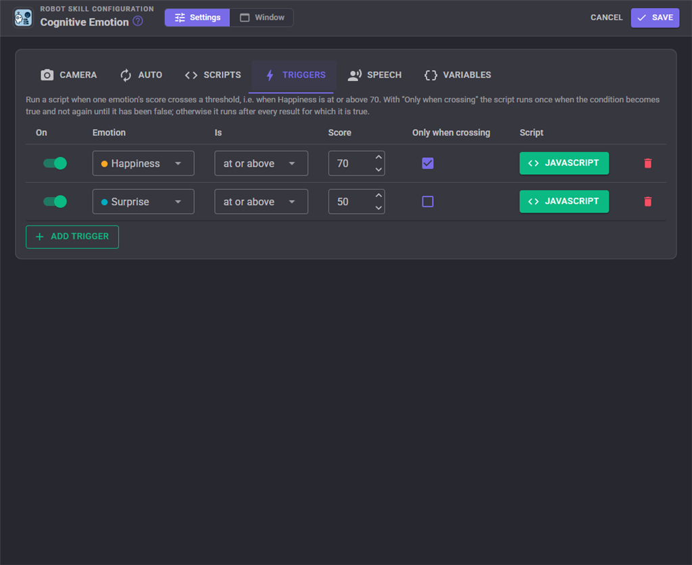Uncheck Only when crossing for Happiness
Image resolution: width=692 pixels, height=565 pixels.
(428, 163)
